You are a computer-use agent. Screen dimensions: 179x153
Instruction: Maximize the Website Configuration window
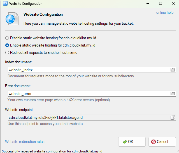click(x=161, y=4)
